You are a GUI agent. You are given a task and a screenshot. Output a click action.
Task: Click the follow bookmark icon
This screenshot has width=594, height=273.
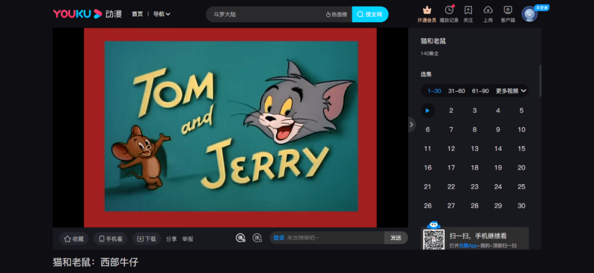coord(468,10)
